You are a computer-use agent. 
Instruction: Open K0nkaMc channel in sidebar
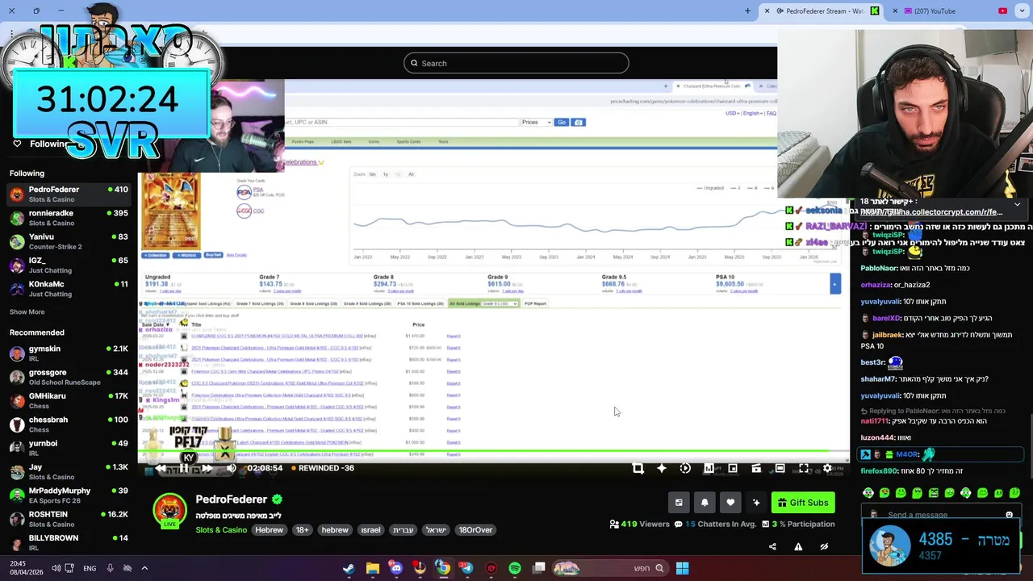pos(69,289)
